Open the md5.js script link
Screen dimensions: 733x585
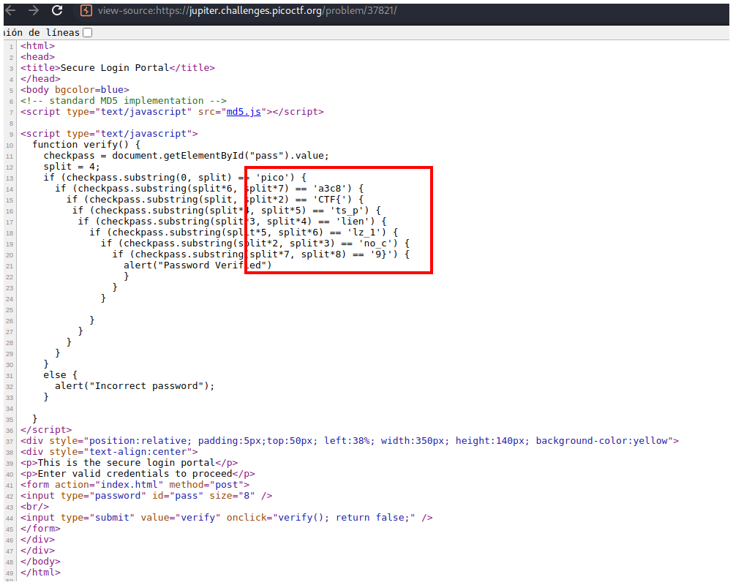point(244,112)
